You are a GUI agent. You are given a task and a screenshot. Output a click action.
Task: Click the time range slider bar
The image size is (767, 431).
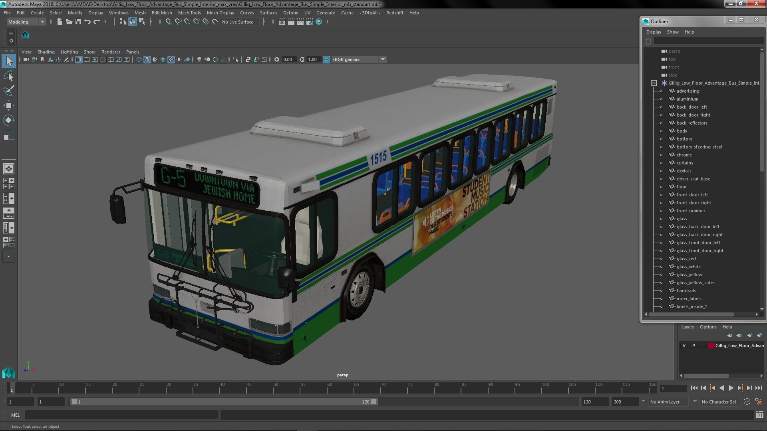(x=224, y=402)
